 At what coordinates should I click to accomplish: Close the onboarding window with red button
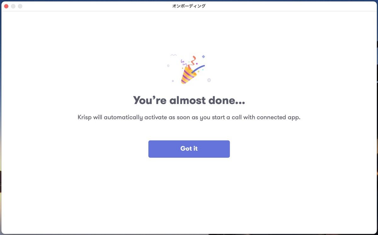[x=6, y=6]
